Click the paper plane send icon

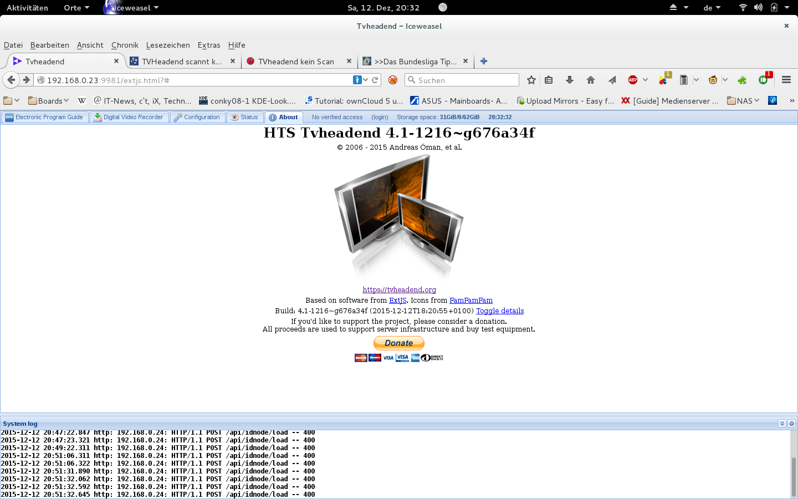click(612, 80)
